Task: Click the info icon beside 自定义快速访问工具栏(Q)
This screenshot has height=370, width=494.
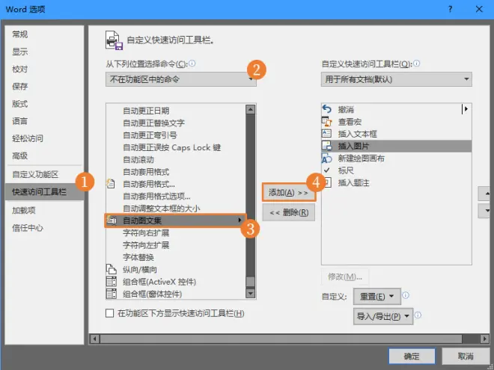Action: [x=416, y=64]
